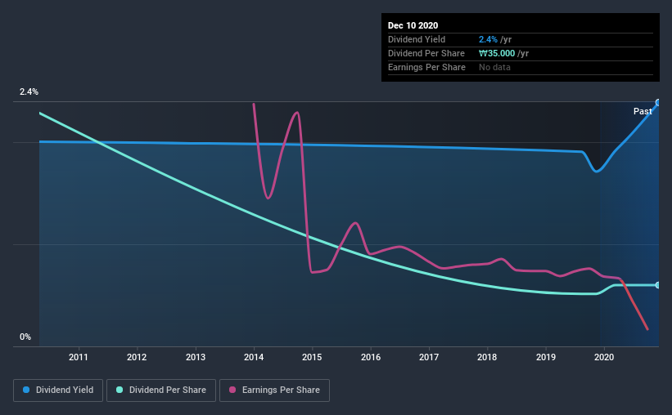The width and height of the screenshot is (672, 415).
Task: Toggle the Dividend Yield legend button
Action: point(58,390)
